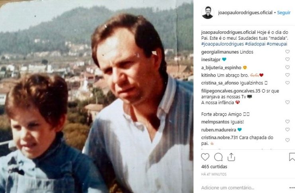Viewport: 295px width, 193px height.
Task: Like georgialimanunes' comment "Lindos"
Action: pos(287,52)
